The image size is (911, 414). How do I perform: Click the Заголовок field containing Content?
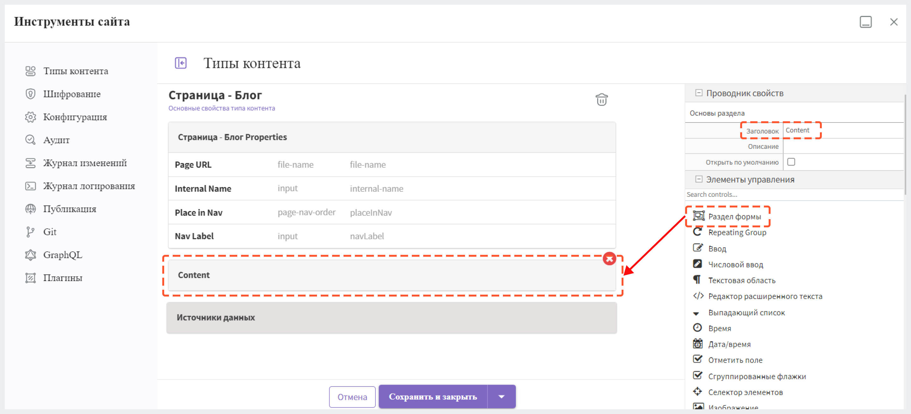[x=843, y=131]
